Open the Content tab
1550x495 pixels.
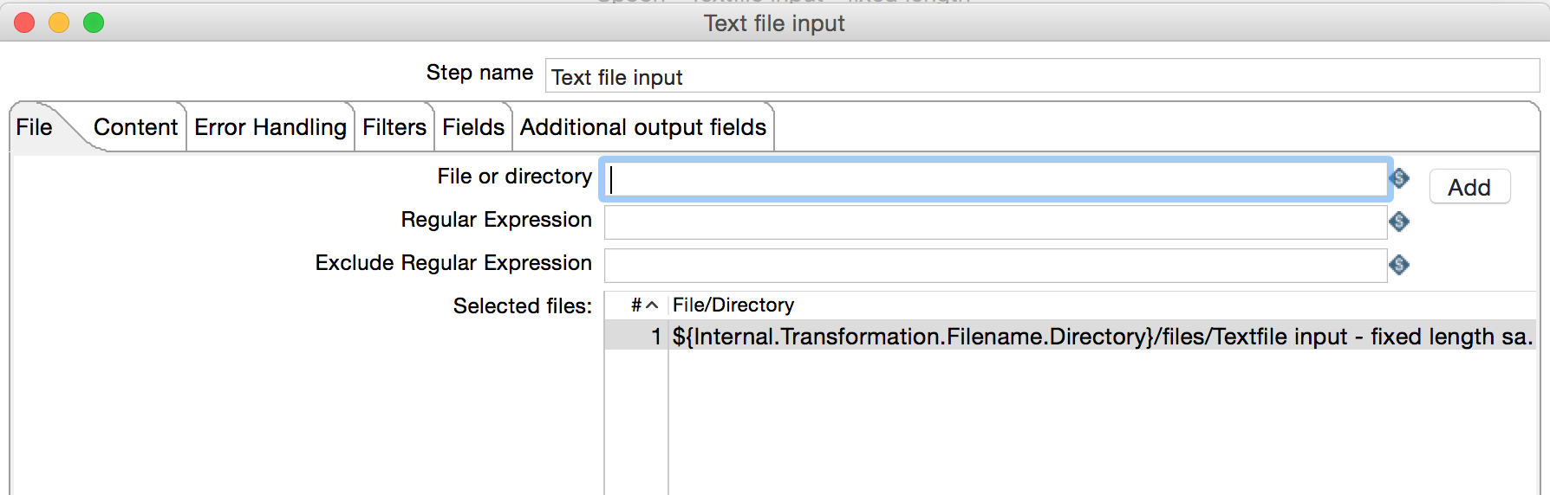(x=135, y=128)
